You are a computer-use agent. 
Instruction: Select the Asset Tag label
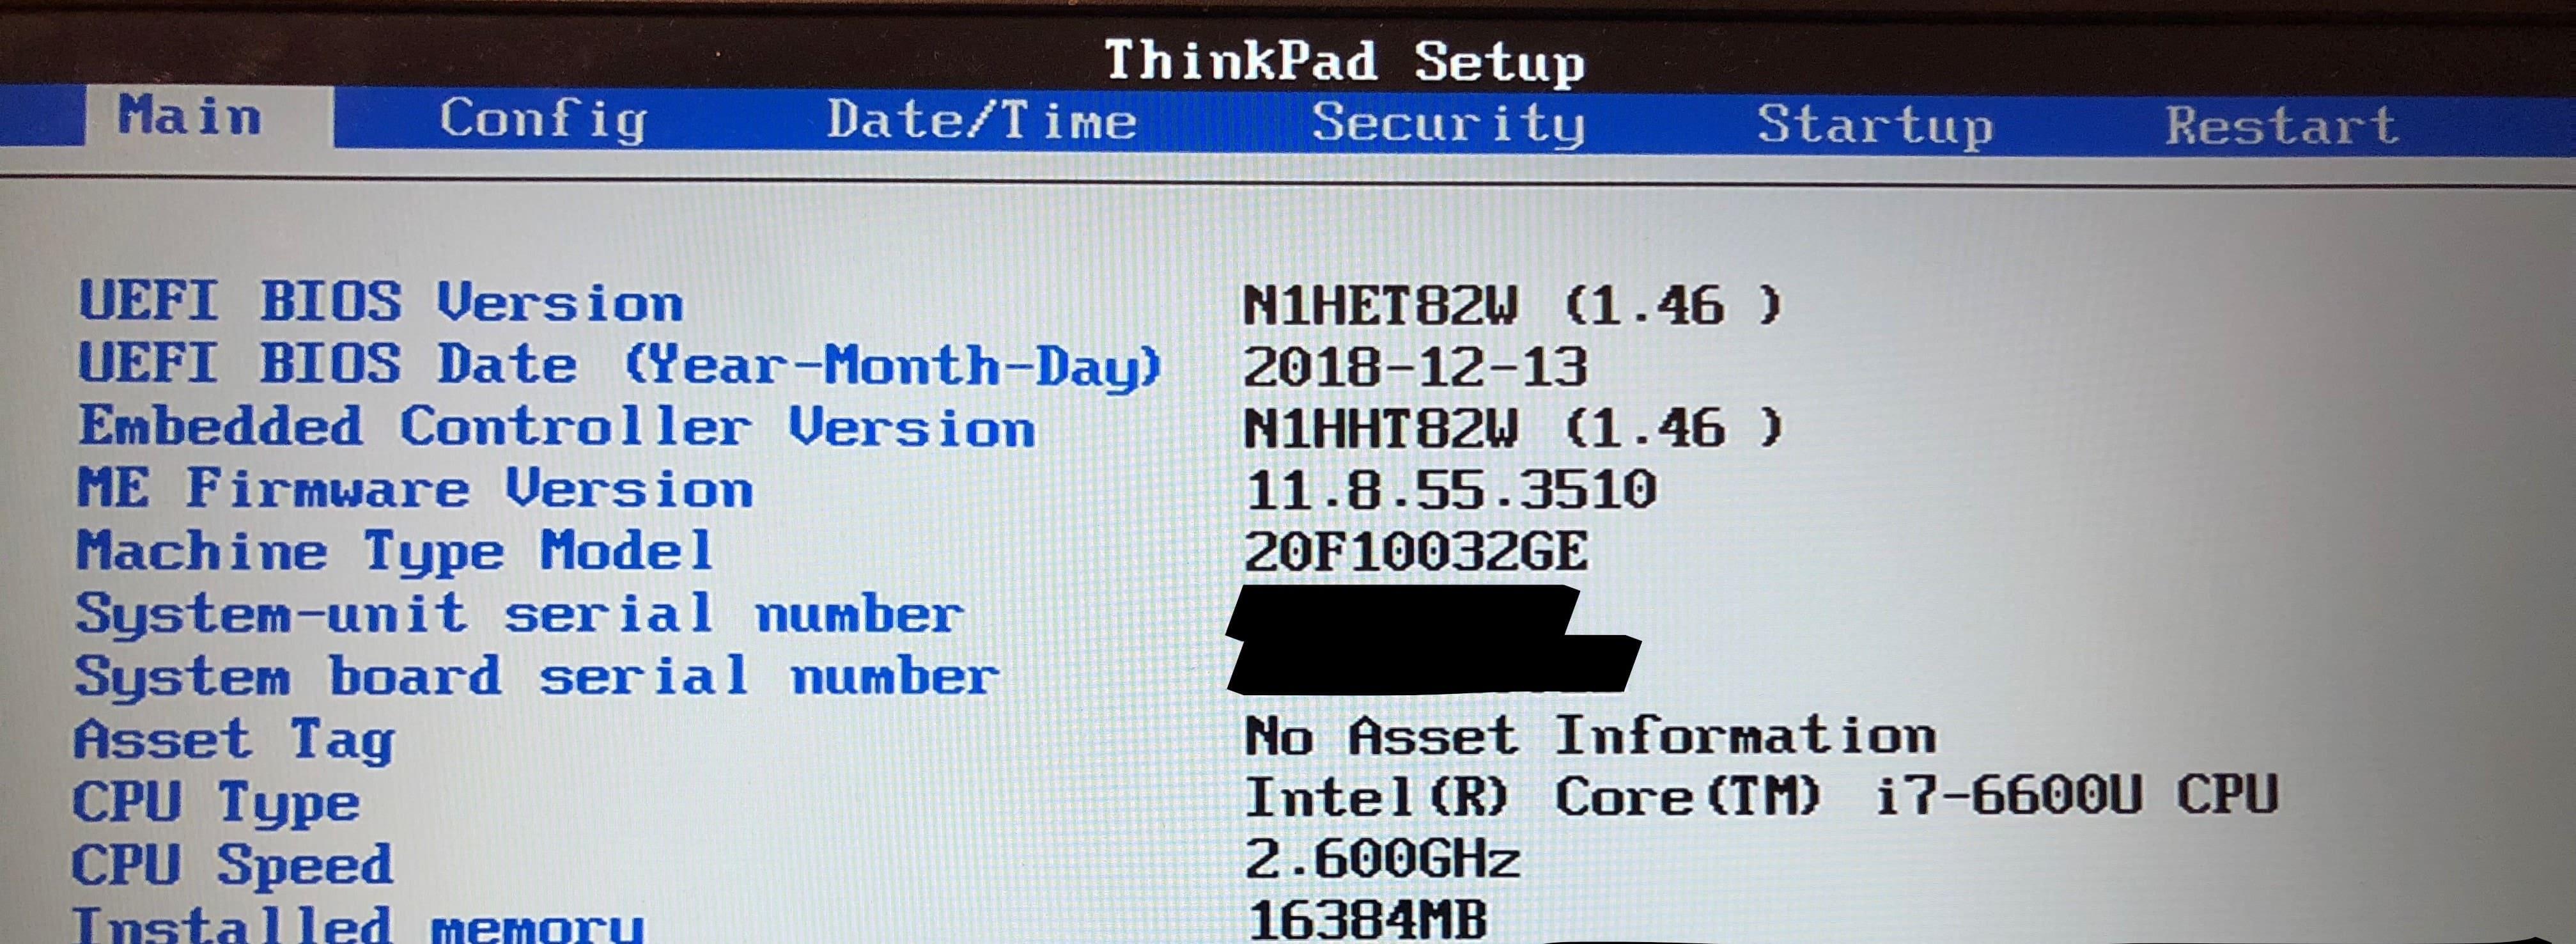(235, 741)
